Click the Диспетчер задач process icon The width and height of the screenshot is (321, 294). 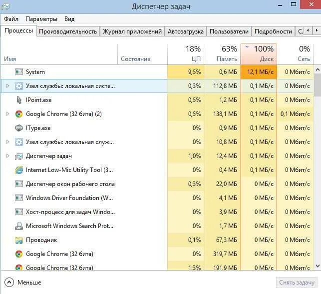(x=19, y=156)
